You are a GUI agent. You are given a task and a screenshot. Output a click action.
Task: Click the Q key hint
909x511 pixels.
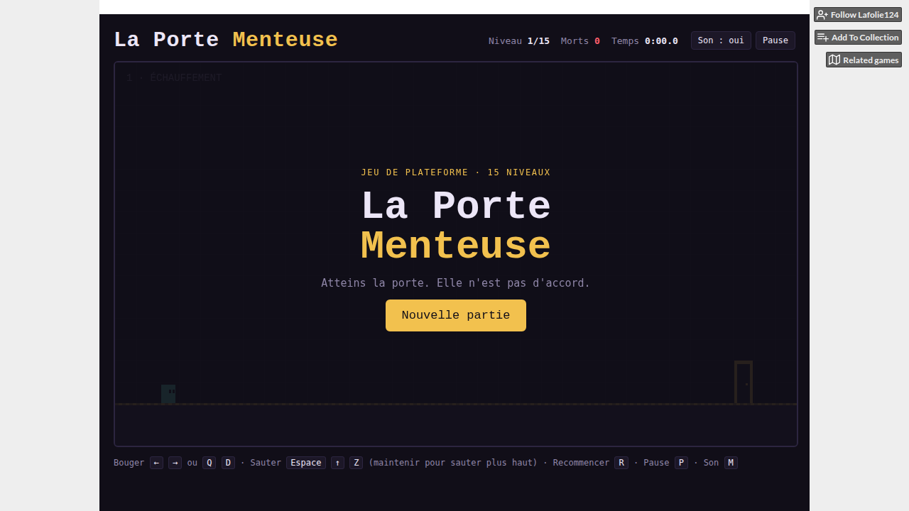pos(209,463)
